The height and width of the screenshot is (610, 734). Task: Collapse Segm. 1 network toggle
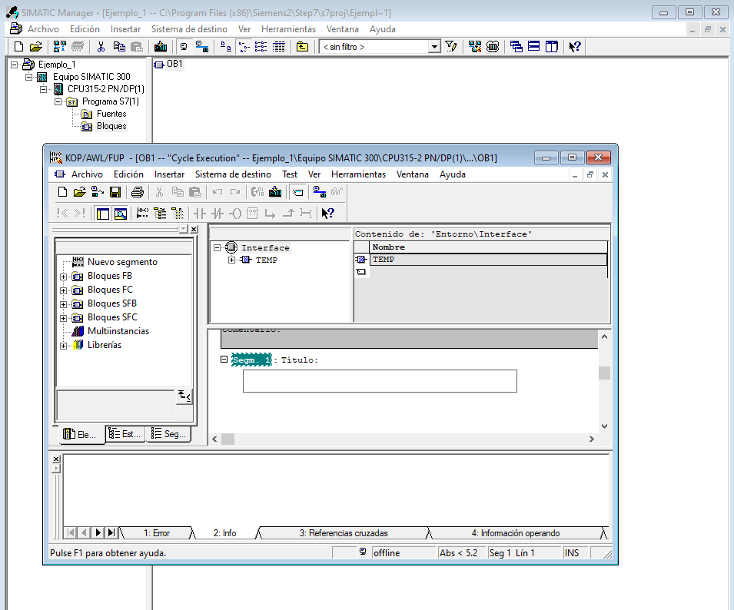[224, 360]
